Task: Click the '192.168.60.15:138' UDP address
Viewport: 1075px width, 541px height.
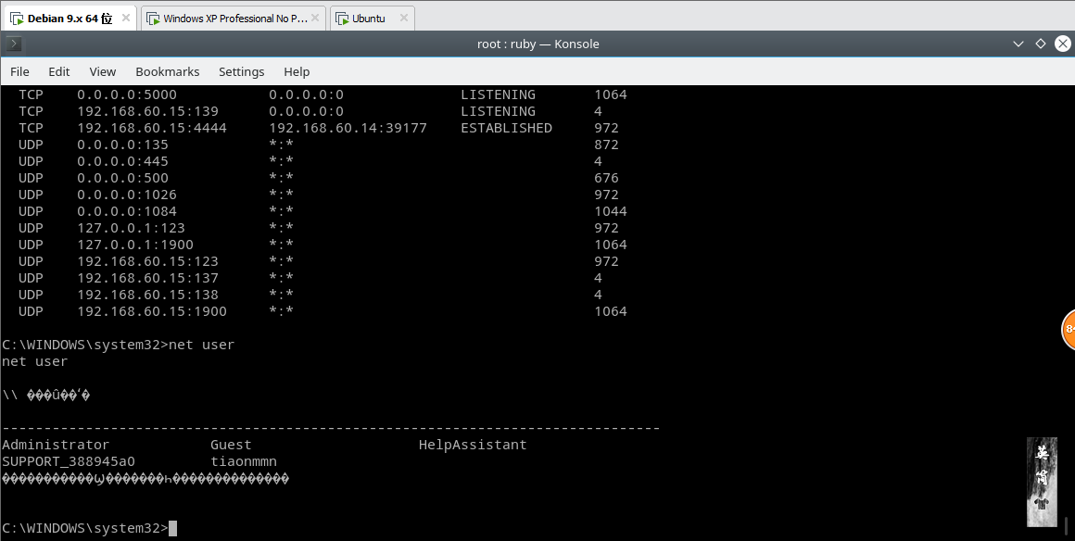Action: pos(147,295)
